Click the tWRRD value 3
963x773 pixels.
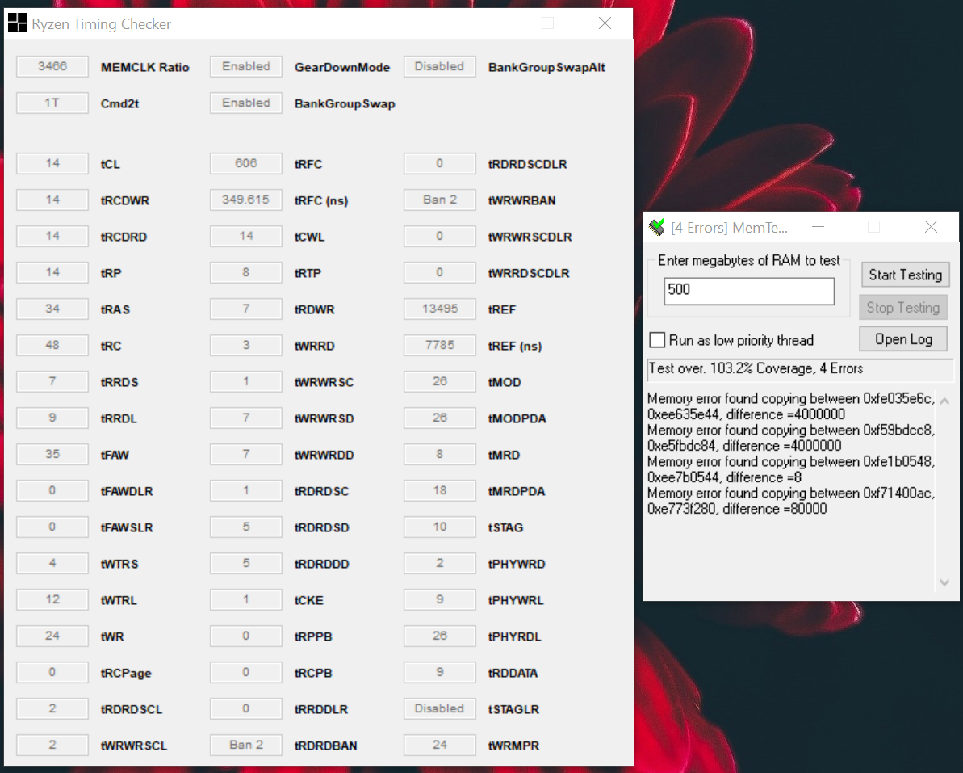pos(245,346)
